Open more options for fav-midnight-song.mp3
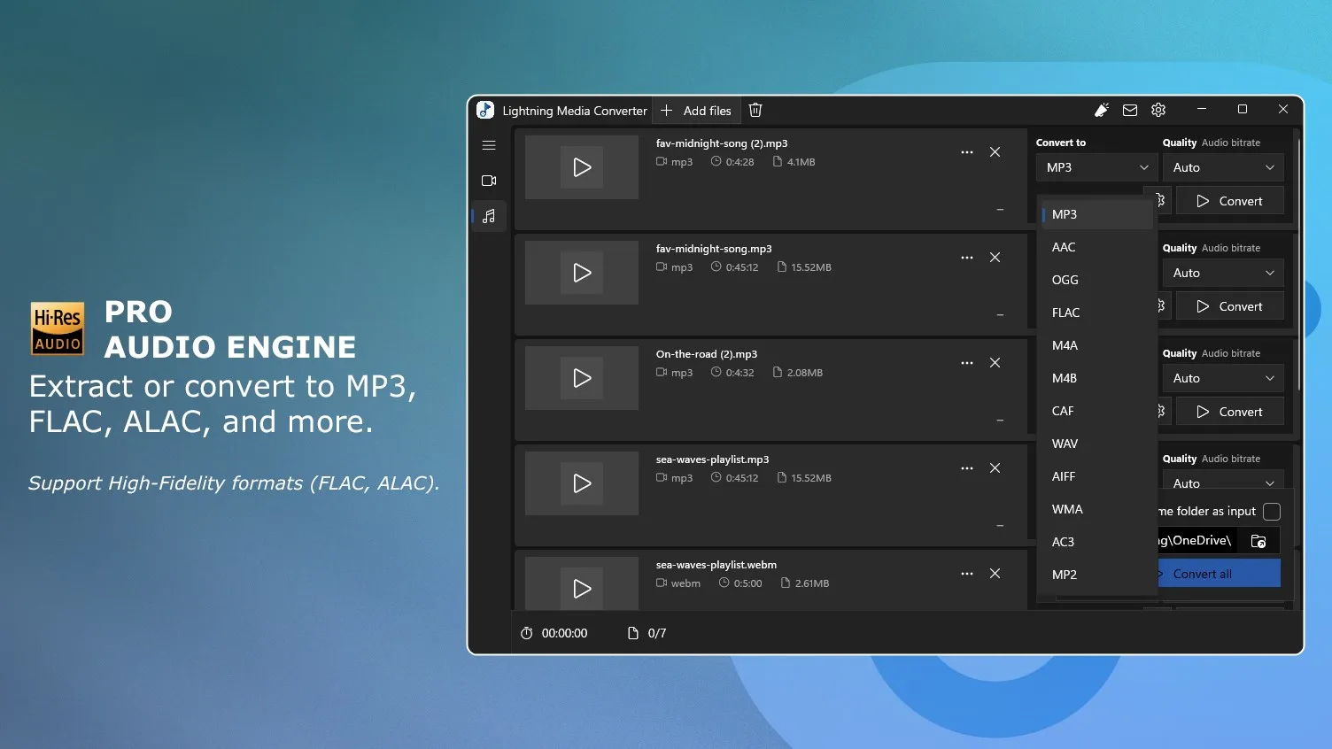Screen dimensions: 1332x749 point(967,258)
